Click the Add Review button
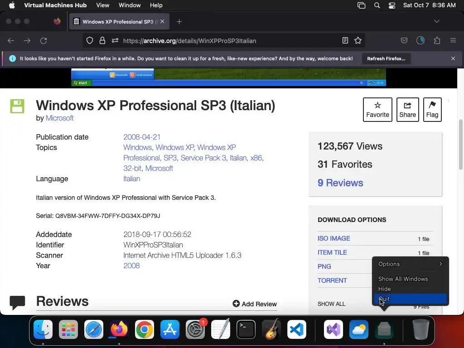Screen dimensions: 464x348 (255, 304)
